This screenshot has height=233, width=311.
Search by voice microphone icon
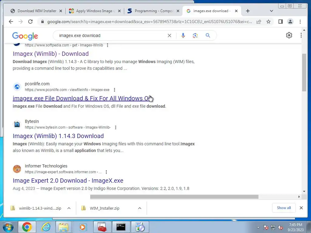click(x=183, y=35)
